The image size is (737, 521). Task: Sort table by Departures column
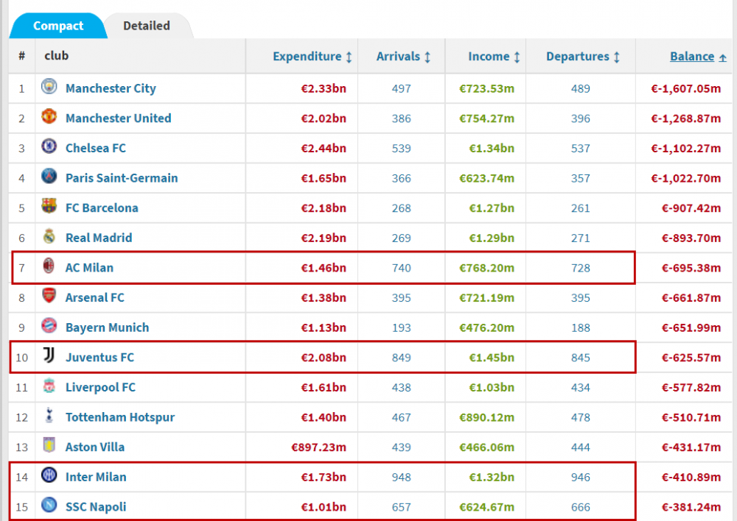[583, 57]
